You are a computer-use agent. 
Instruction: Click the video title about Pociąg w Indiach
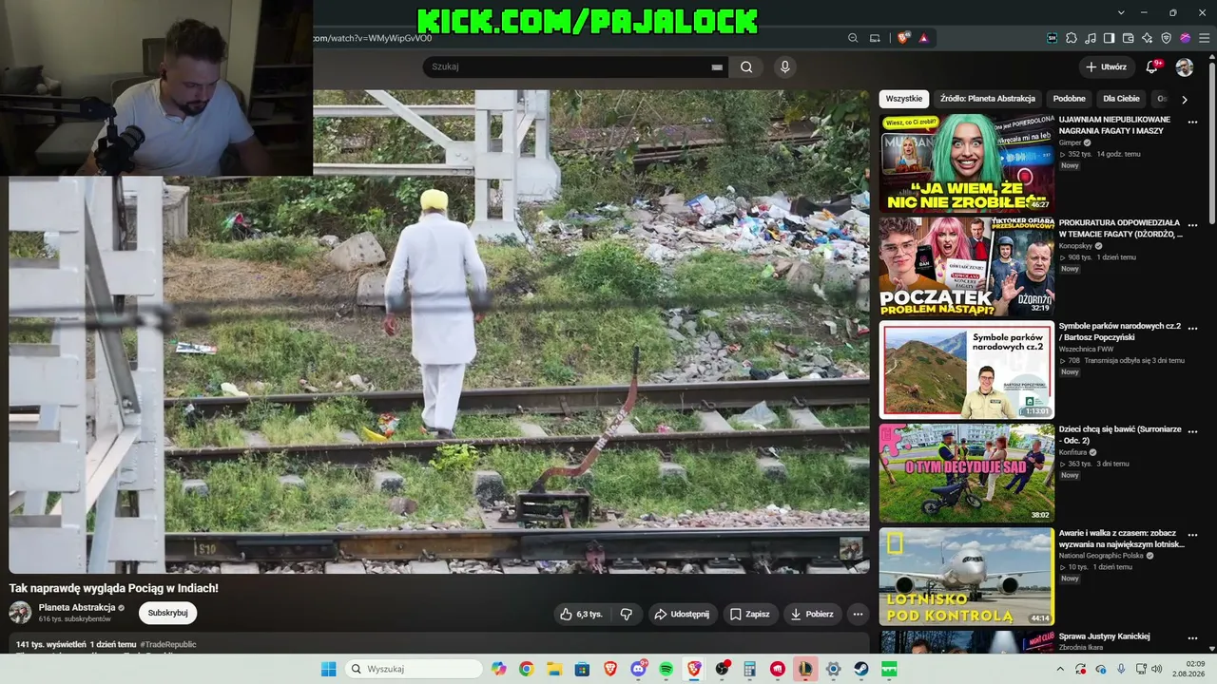(114, 588)
